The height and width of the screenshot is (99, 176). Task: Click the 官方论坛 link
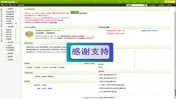point(153,5)
